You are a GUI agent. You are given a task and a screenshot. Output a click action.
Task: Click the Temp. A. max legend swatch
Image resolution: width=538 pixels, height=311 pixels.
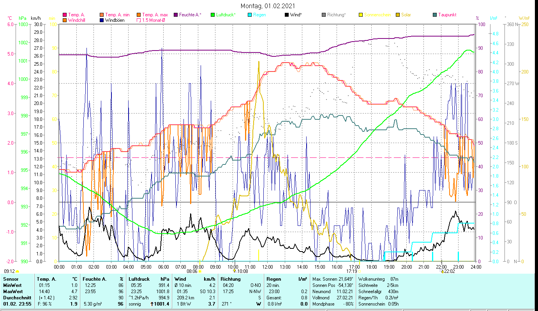coord(138,15)
